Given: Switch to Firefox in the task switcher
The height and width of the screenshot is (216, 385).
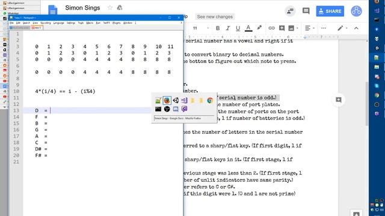Looking at the screenshot, I should (x=167, y=100).
